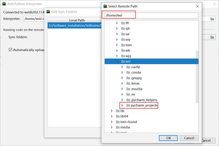Expand the .nv folder
Image resolution: width=219 pixels, height=146 pixels.
122,94
